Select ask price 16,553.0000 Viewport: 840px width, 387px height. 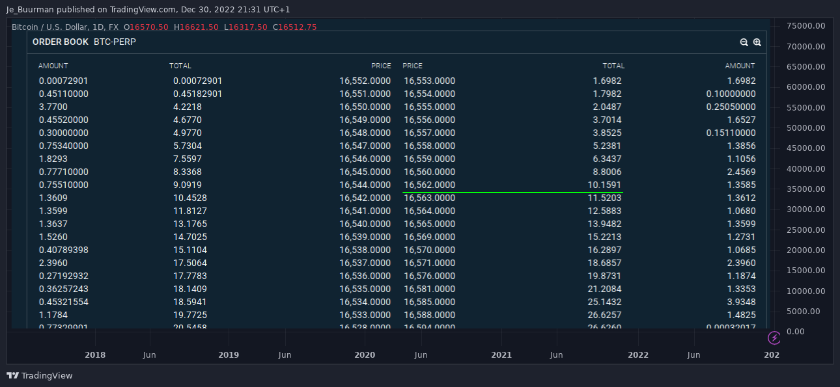click(429, 81)
